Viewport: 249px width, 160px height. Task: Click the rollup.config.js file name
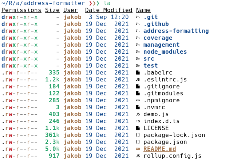tap(173, 156)
